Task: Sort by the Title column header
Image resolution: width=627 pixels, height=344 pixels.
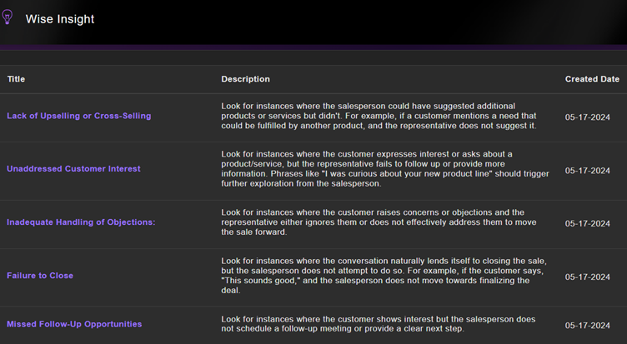Action: [x=17, y=79]
